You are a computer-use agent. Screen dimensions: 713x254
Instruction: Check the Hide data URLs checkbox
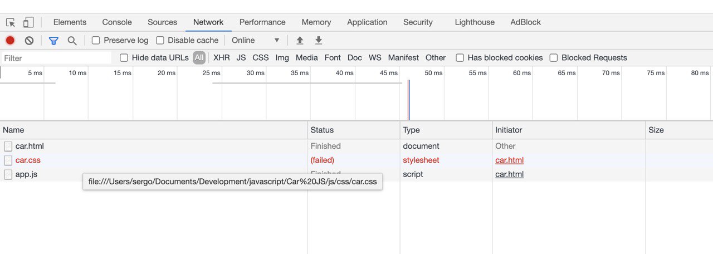coord(124,57)
